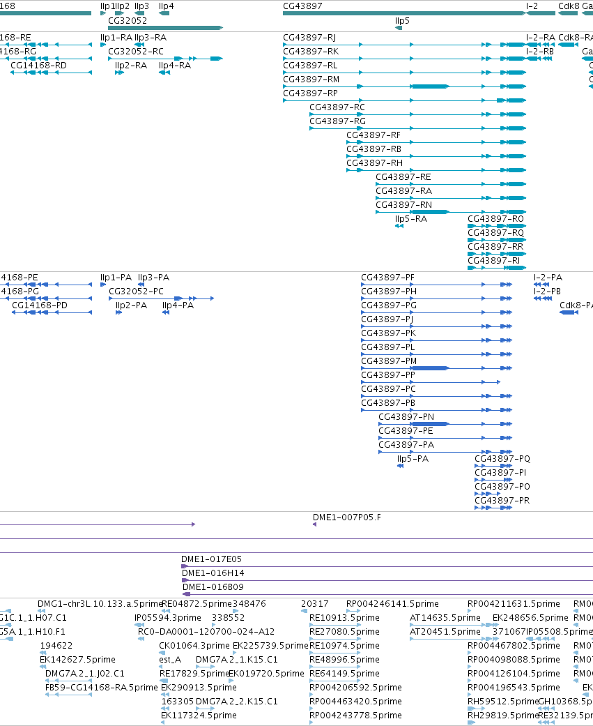Image resolution: width=593 pixels, height=726 pixels.
Task: Select EST EK248656.5prime
Action: 530,617
